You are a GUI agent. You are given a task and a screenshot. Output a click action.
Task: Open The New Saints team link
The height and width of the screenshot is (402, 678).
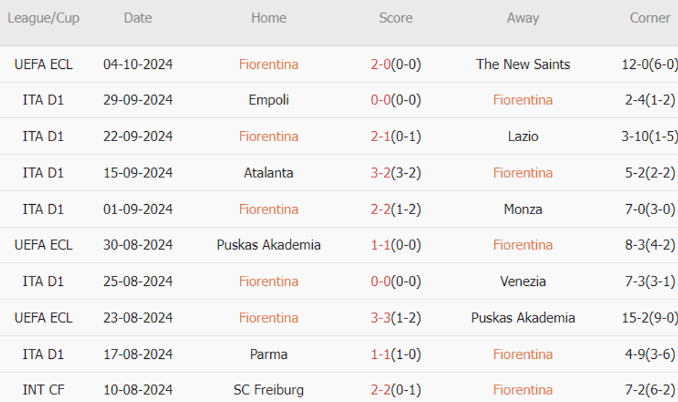(523, 64)
